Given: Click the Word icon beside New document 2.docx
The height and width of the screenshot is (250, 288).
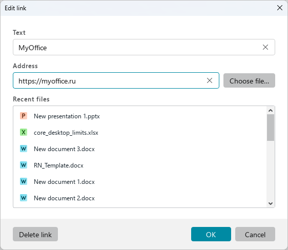Looking at the screenshot, I should [24, 198].
